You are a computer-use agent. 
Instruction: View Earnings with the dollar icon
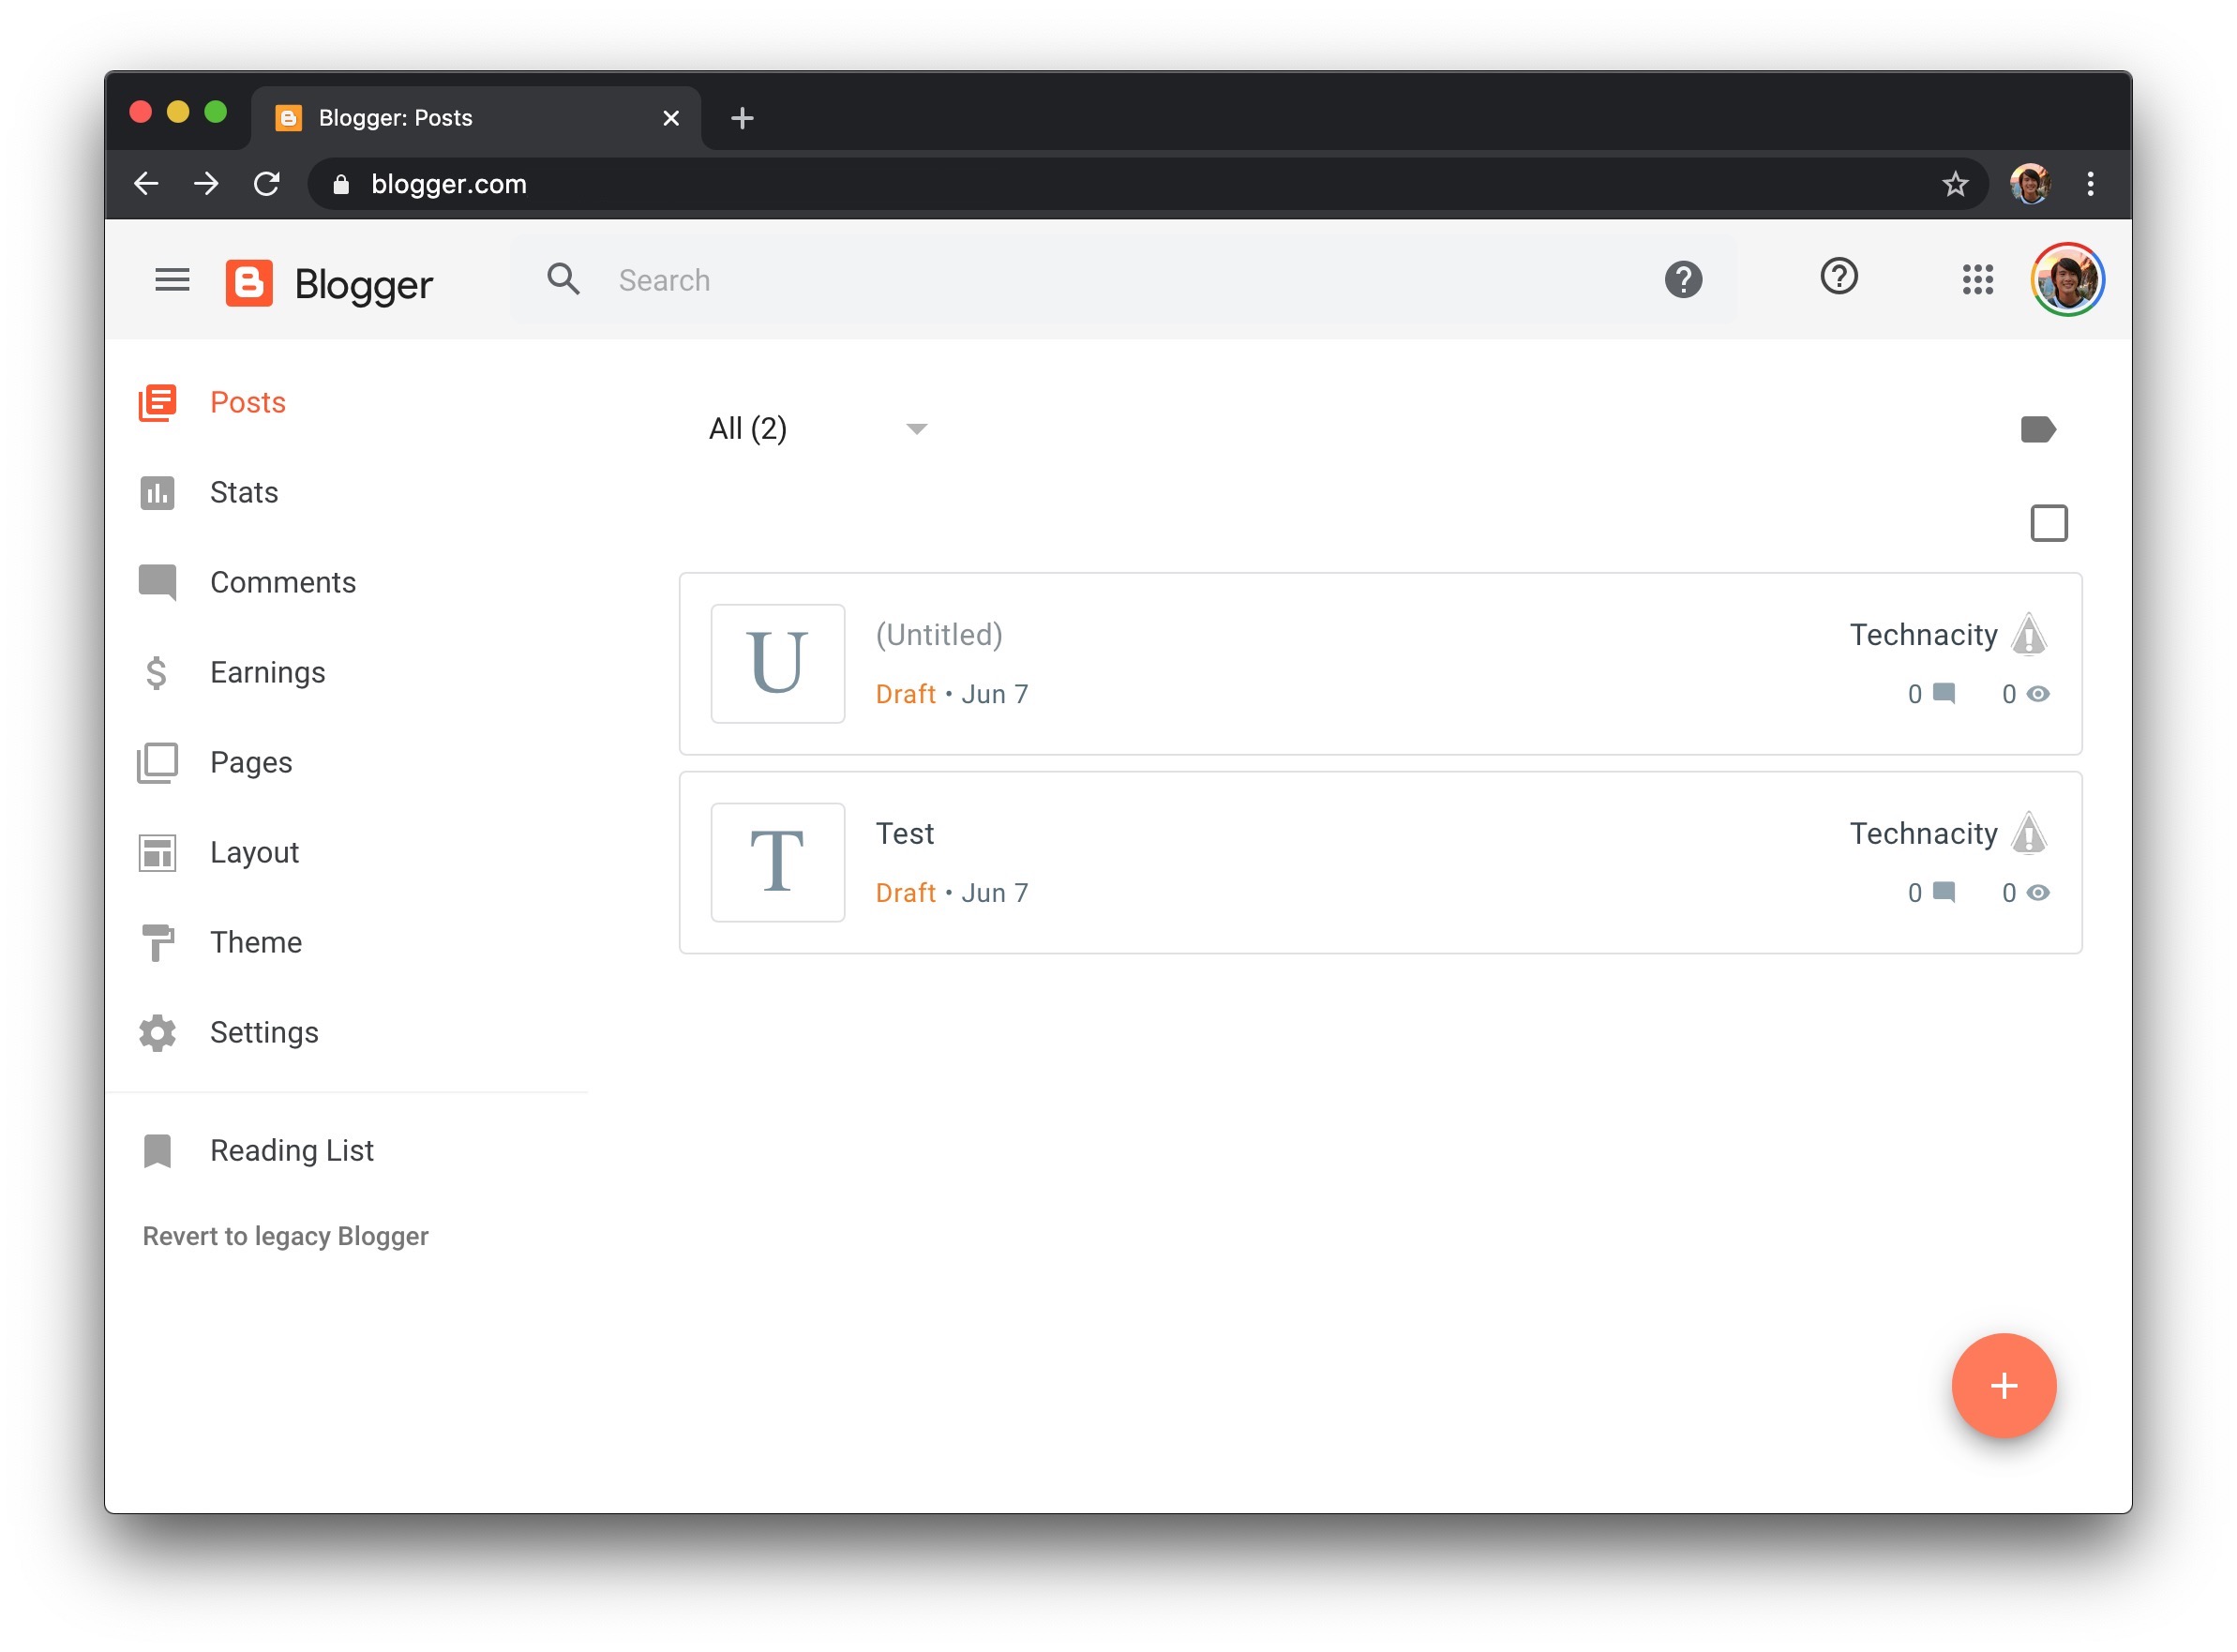156,672
